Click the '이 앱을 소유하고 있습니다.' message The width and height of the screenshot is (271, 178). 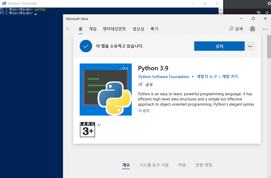(x=119, y=46)
